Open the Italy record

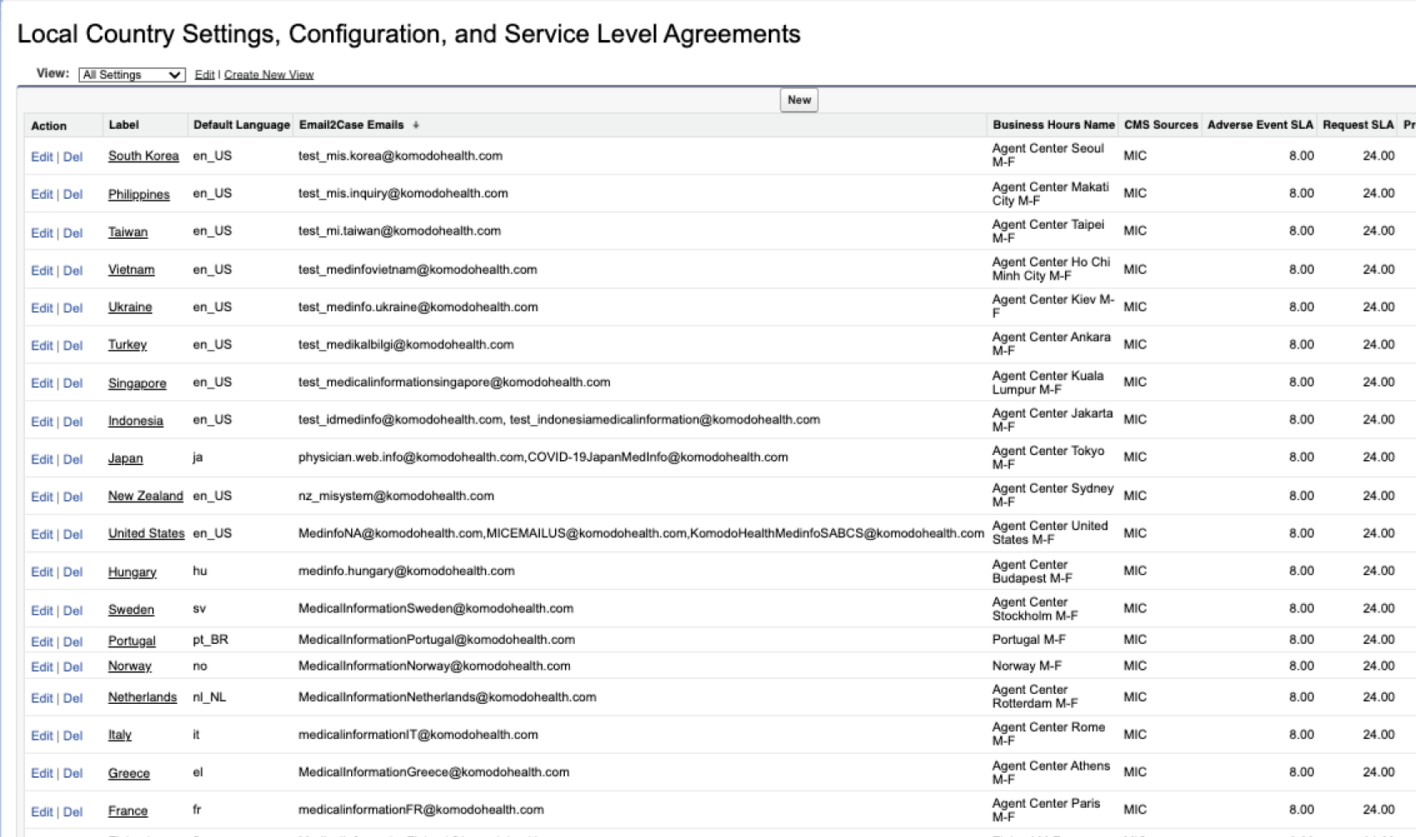(x=120, y=735)
